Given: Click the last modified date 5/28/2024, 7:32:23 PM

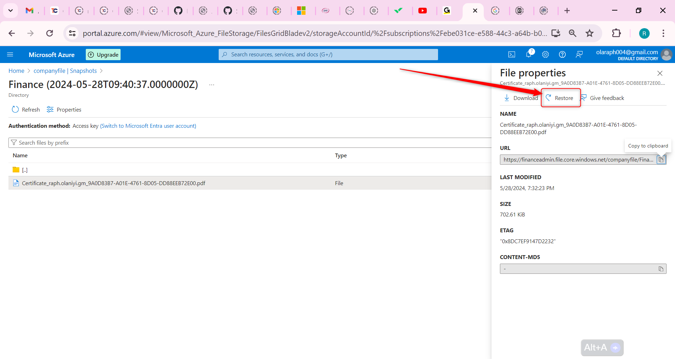Looking at the screenshot, I should 527,188.
